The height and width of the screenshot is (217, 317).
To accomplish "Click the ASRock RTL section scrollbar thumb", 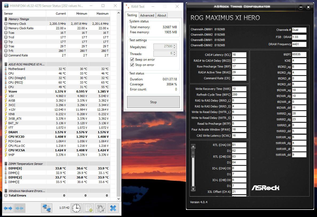I will [193, 153].
